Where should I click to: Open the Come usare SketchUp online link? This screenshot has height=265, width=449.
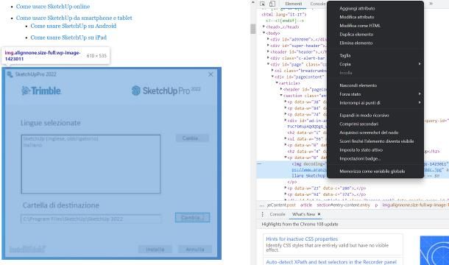[x=53, y=7]
